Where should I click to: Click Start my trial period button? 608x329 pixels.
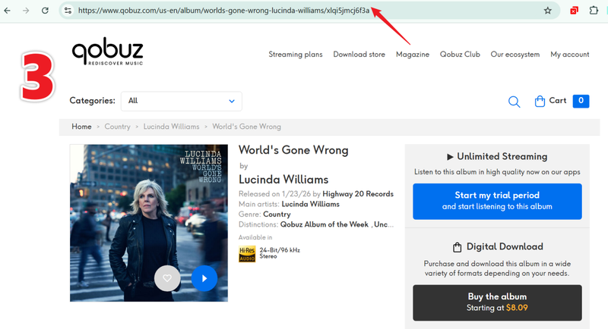coord(496,201)
